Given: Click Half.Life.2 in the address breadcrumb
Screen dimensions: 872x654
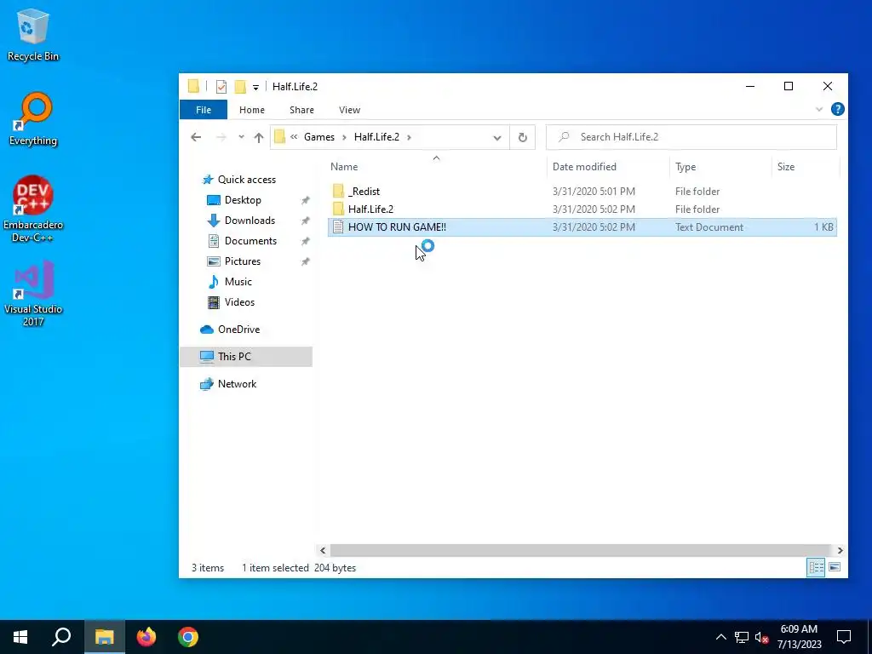Looking at the screenshot, I should 376,137.
